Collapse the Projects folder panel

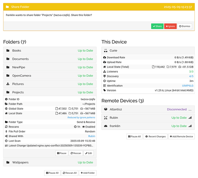tap(50, 92)
